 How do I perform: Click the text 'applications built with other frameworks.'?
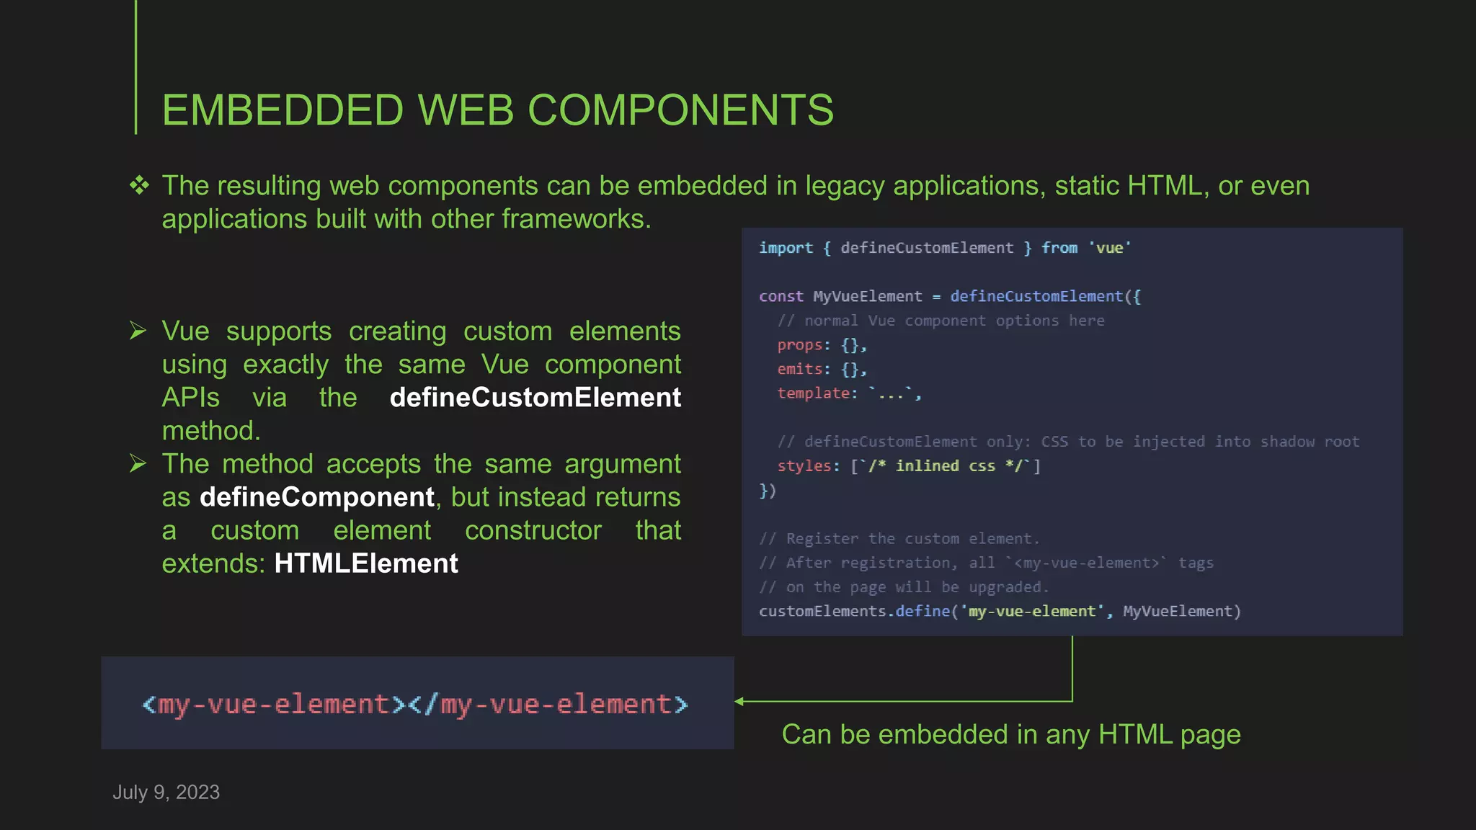click(406, 218)
